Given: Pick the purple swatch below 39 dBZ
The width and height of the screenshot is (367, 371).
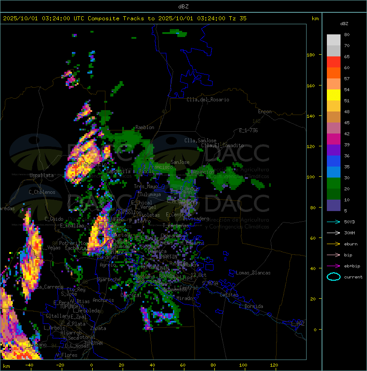Looking at the screenshot, I should 333,150.
